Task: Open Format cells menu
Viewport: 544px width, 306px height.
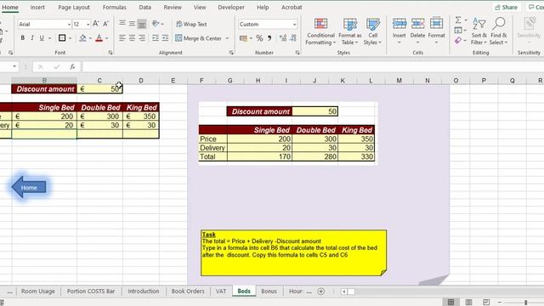Action: click(436, 31)
